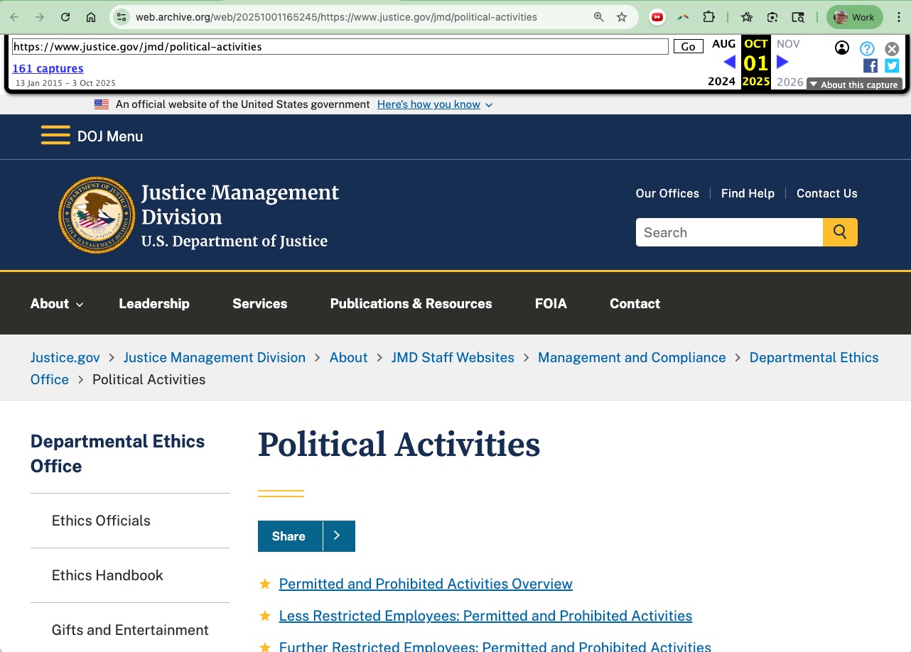Open the DOJ Menu hamburger icon

[x=55, y=136]
